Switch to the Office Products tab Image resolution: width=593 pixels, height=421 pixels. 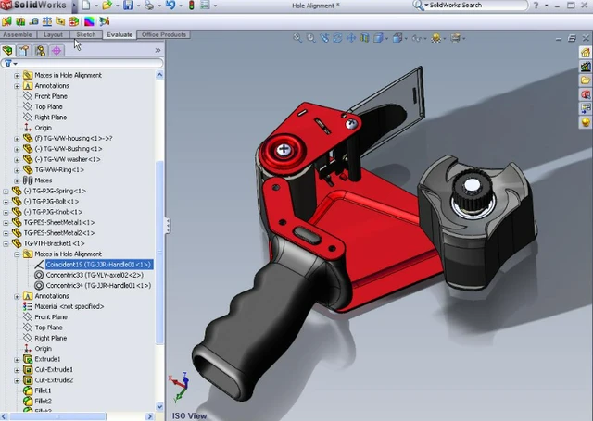164,34
